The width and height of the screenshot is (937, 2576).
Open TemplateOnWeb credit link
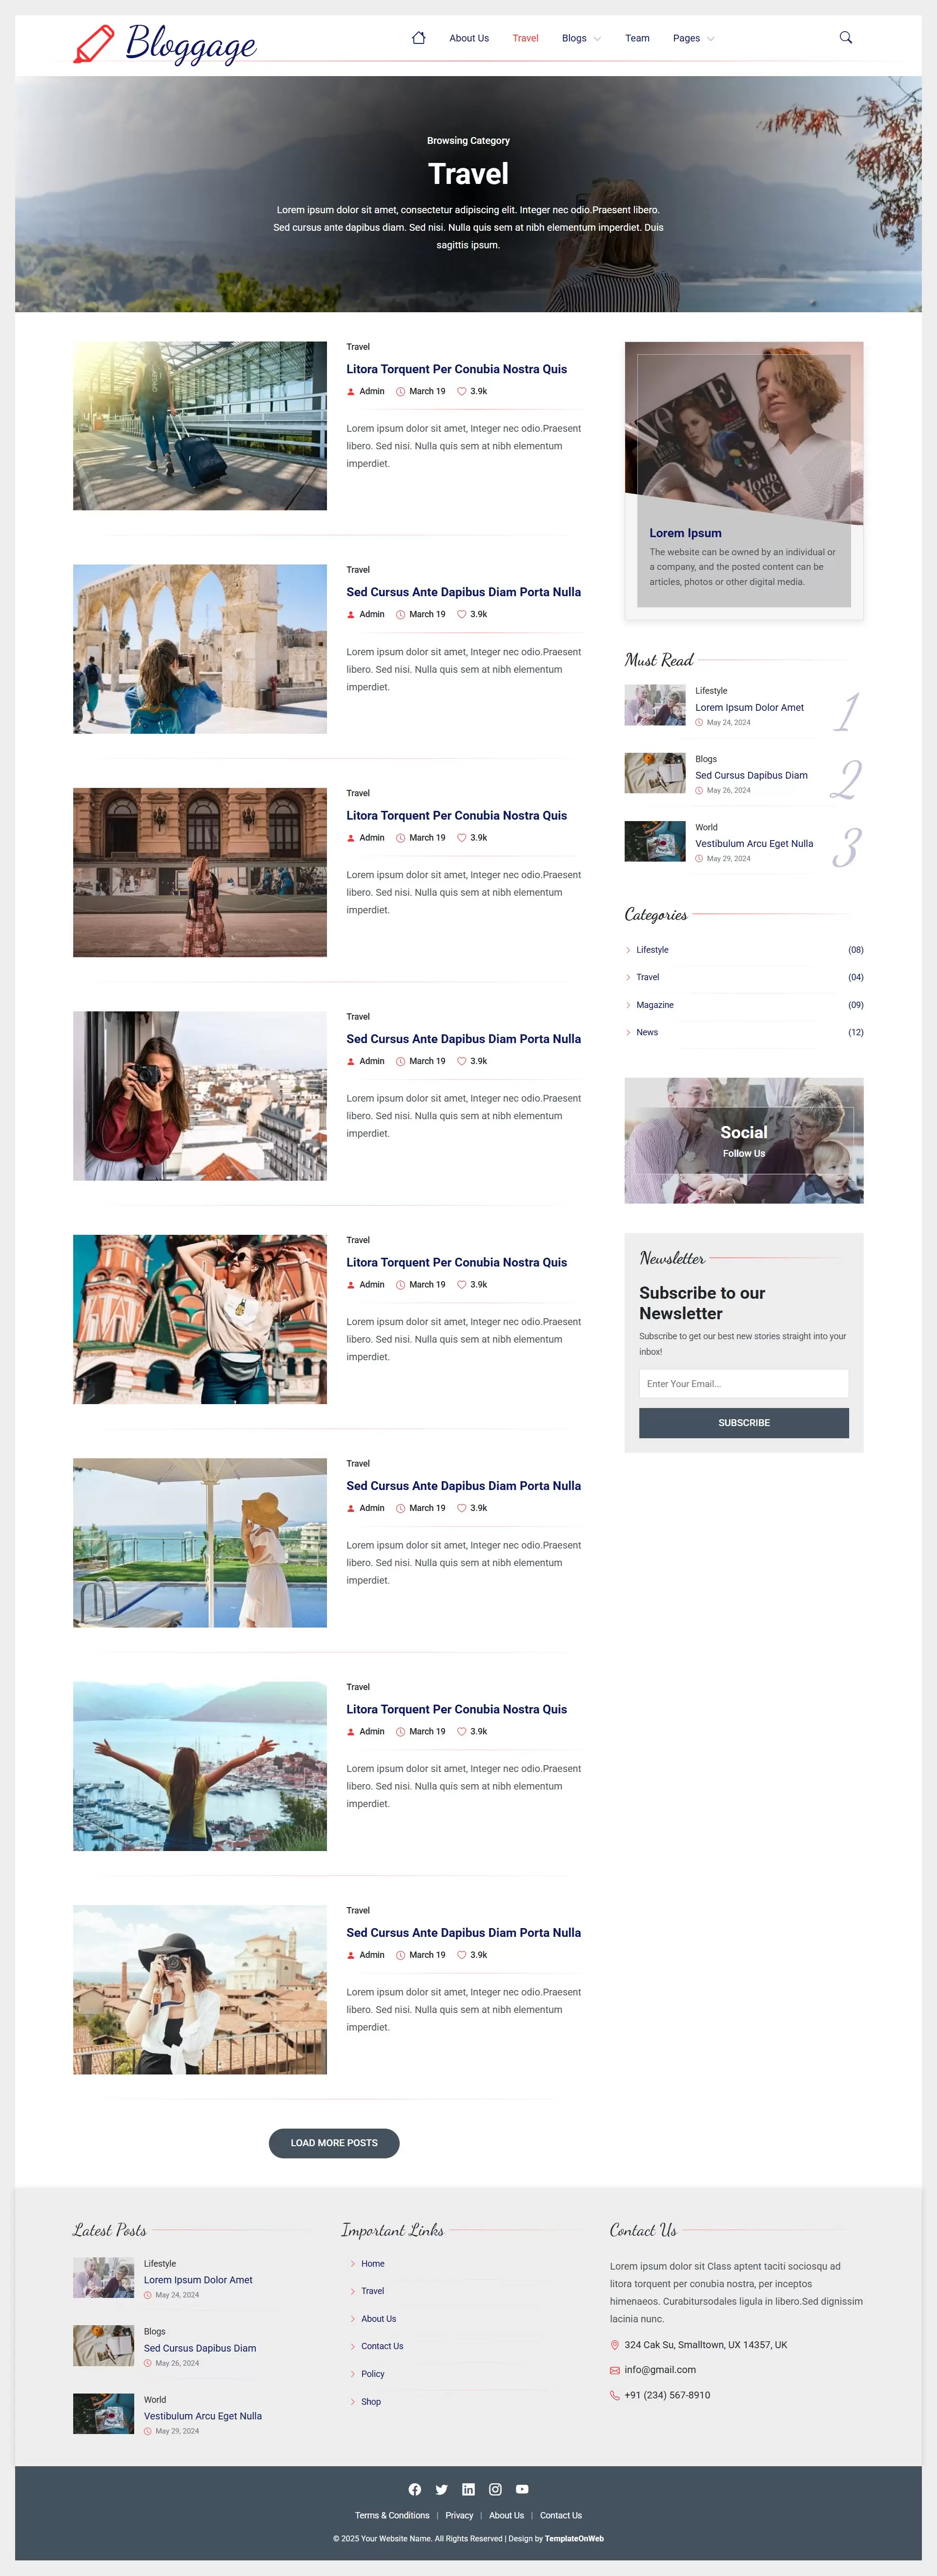tap(574, 2538)
